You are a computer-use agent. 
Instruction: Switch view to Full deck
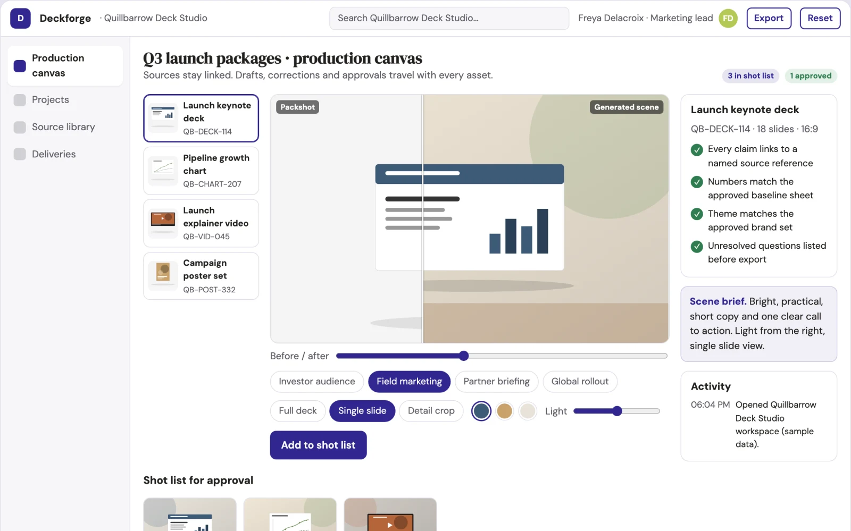298,411
